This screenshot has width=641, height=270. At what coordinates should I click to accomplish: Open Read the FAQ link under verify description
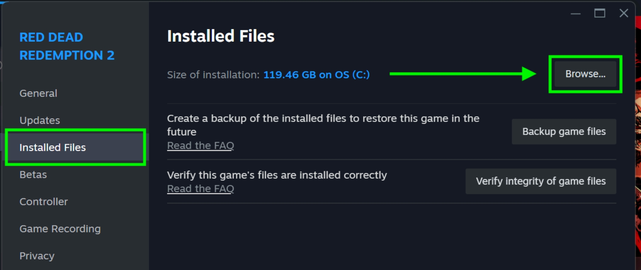200,189
